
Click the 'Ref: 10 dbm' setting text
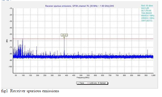click(147, 6)
